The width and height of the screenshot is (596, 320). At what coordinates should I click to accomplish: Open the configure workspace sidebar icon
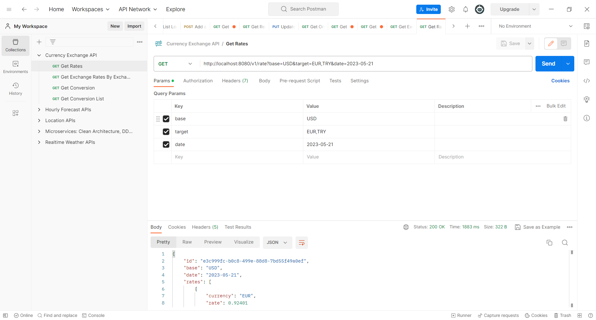click(x=16, y=113)
